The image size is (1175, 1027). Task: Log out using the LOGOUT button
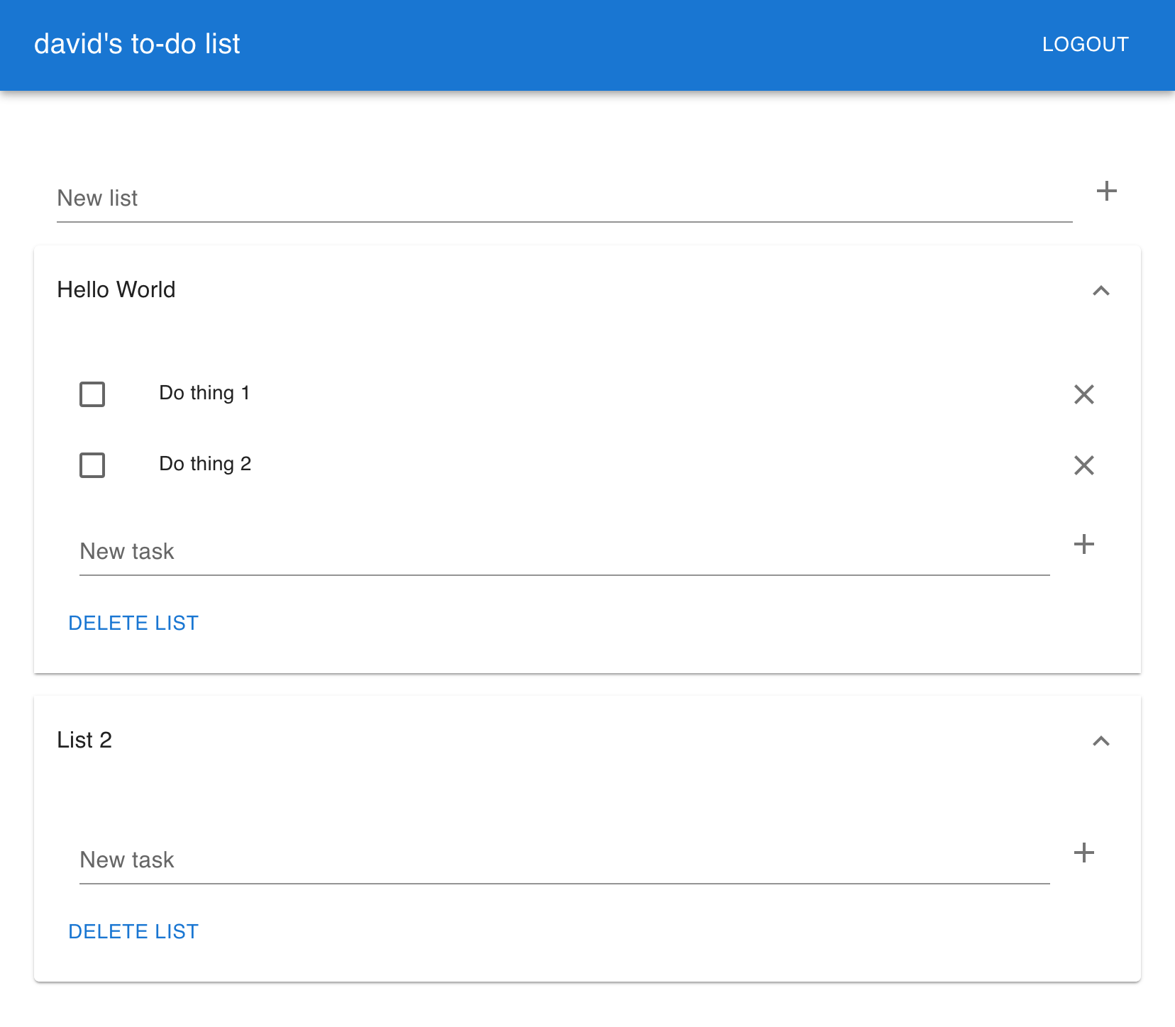pos(1085,44)
